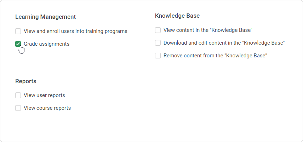The image size is (303, 142).
Task: Select the Reports section heading
Action: [x=26, y=81]
